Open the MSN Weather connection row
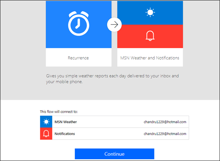Viewport: 220px width, 161px height. [115, 122]
